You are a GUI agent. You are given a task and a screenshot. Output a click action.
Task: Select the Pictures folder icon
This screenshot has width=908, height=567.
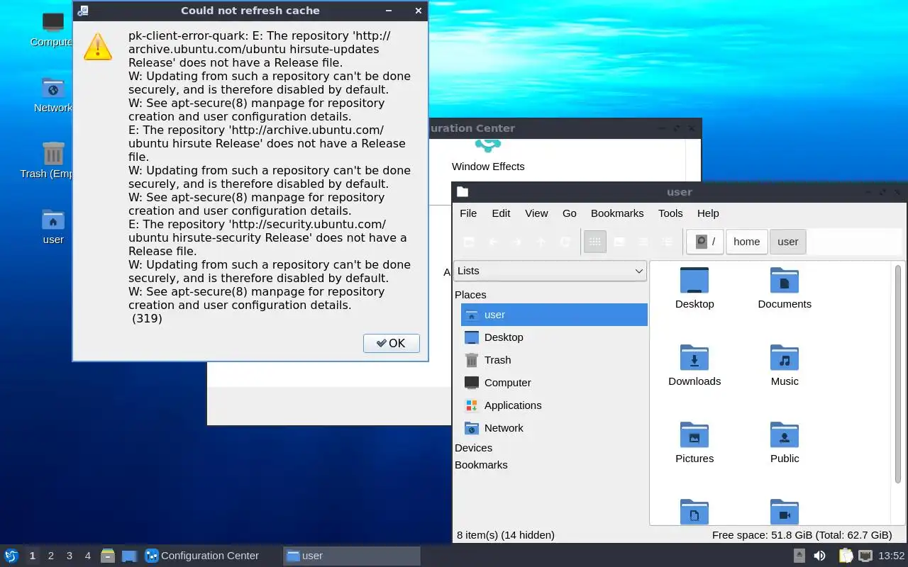[x=694, y=443]
